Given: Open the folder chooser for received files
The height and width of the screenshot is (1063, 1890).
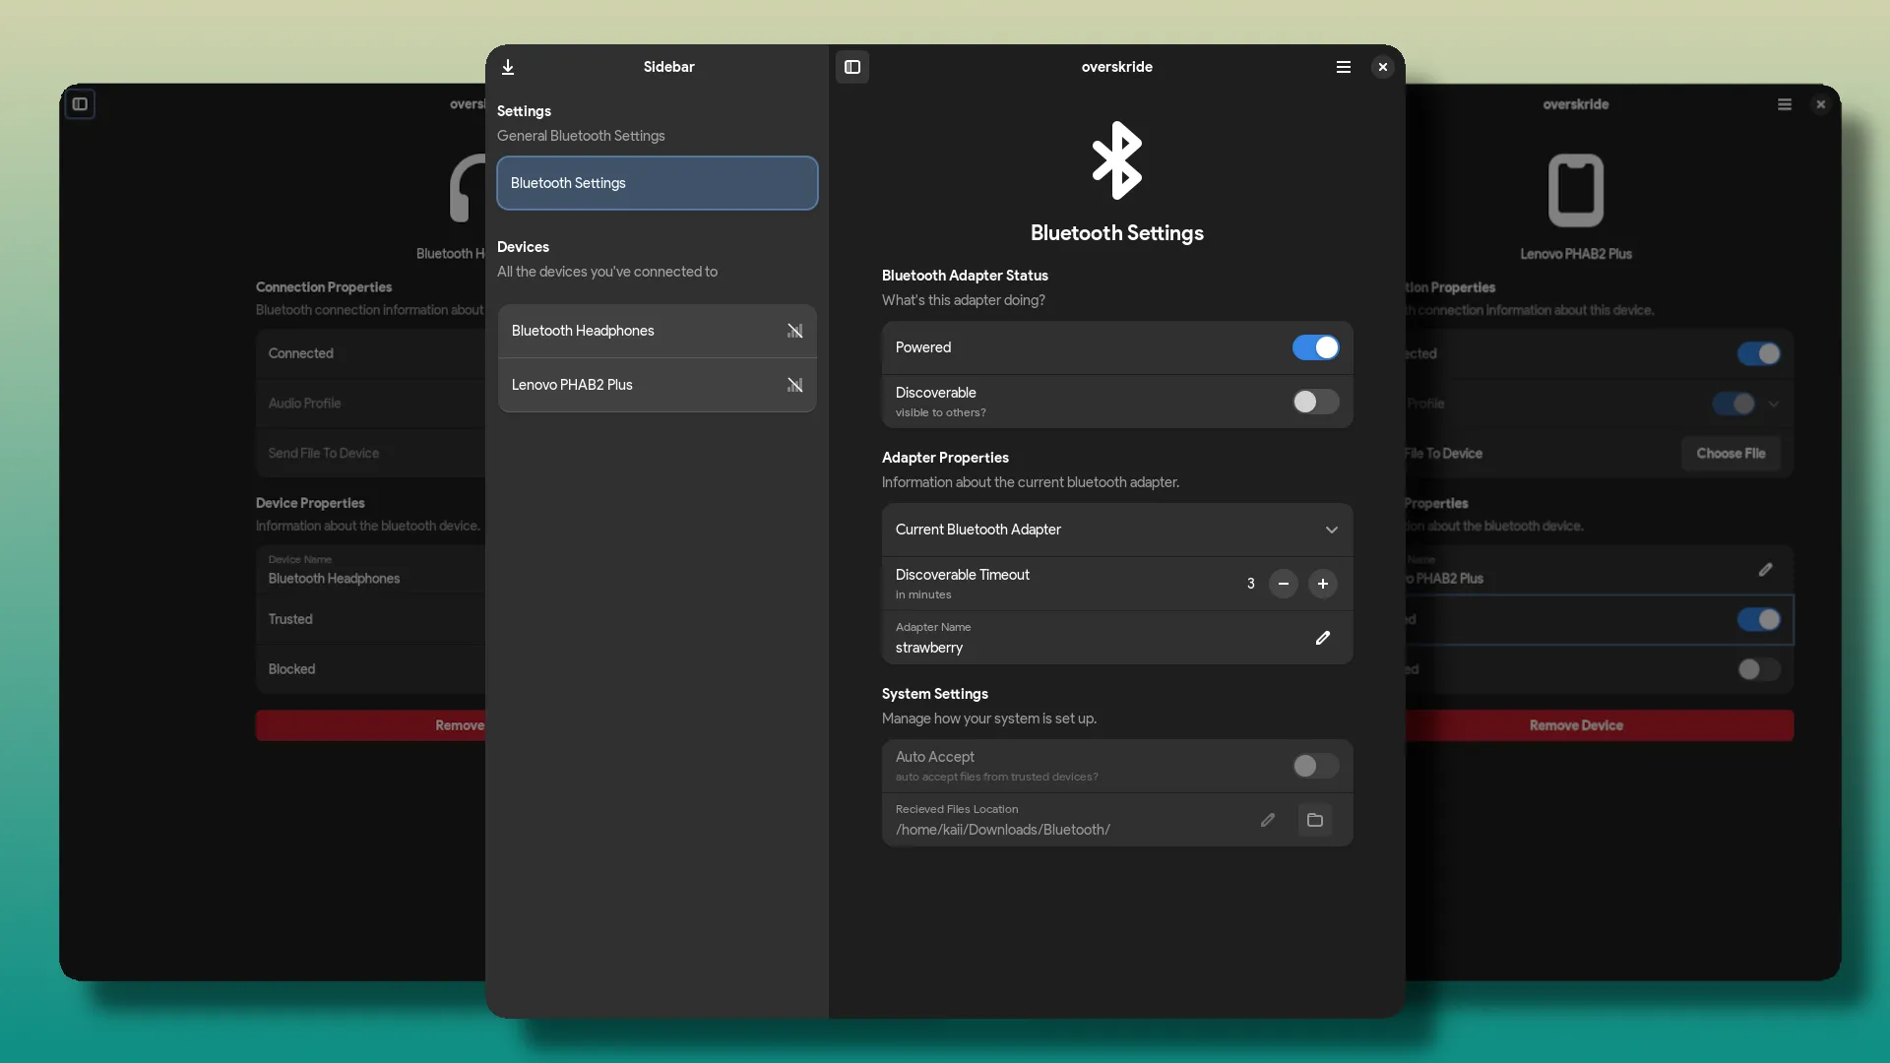Looking at the screenshot, I should tap(1314, 820).
